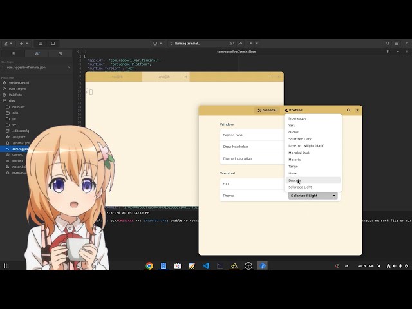412x309 pixels.
Task: Choose Solarized Dark theme option
Action: (313, 139)
